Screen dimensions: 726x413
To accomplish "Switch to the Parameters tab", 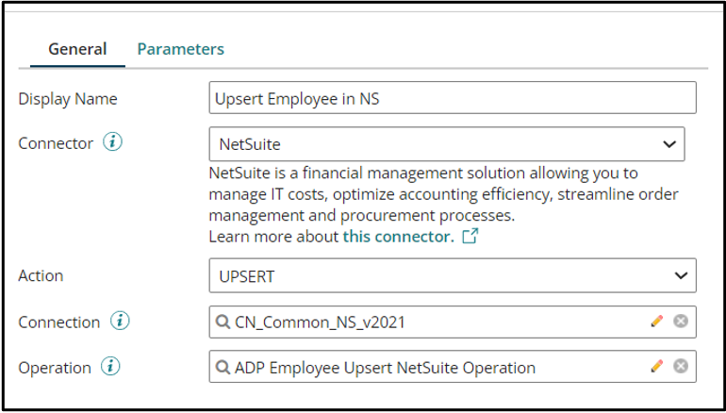I will coord(181,49).
